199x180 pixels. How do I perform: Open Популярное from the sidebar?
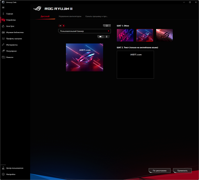tap(11, 51)
